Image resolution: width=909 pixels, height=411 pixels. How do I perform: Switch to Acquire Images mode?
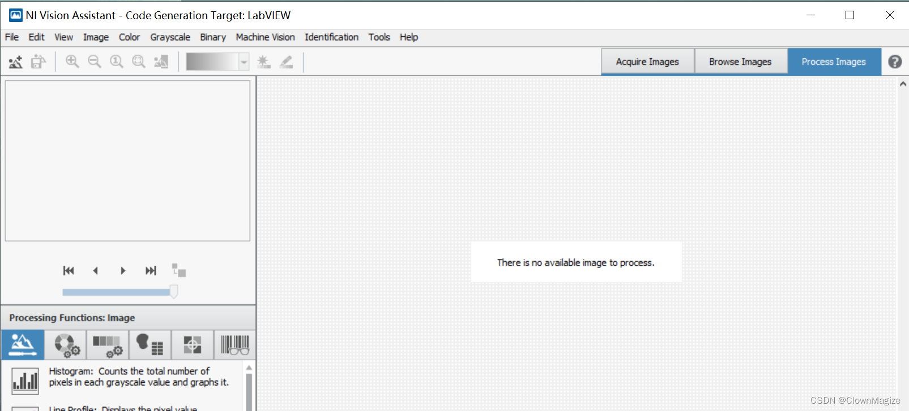(x=647, y=62)
